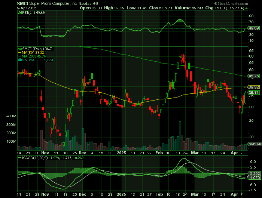Screen dimensions: 262x198
Task: Click the green MA(200) line swatch
Action: click(x=20, y=56)
